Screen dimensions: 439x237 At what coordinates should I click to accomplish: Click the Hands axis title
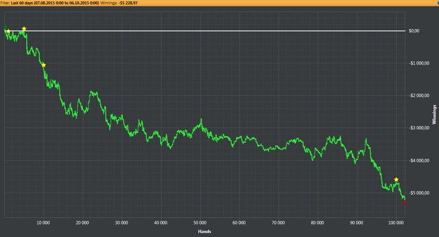pos(204,231)
